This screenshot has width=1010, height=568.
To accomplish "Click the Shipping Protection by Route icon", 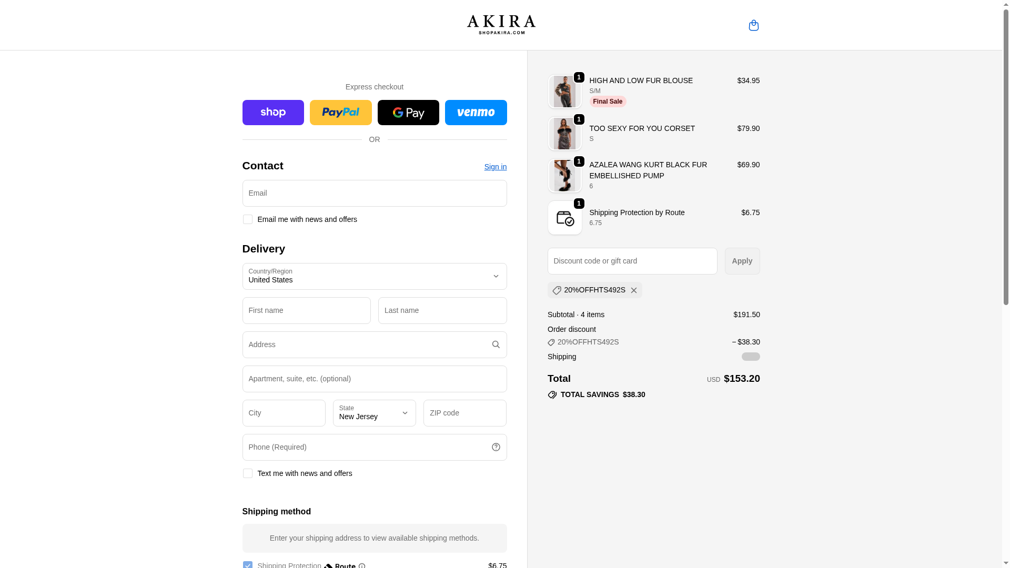I will (x=565, y=218).
